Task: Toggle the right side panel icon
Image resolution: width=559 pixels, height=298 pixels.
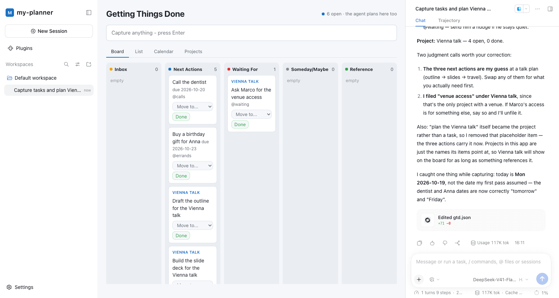Action: (x=550, y=9)
